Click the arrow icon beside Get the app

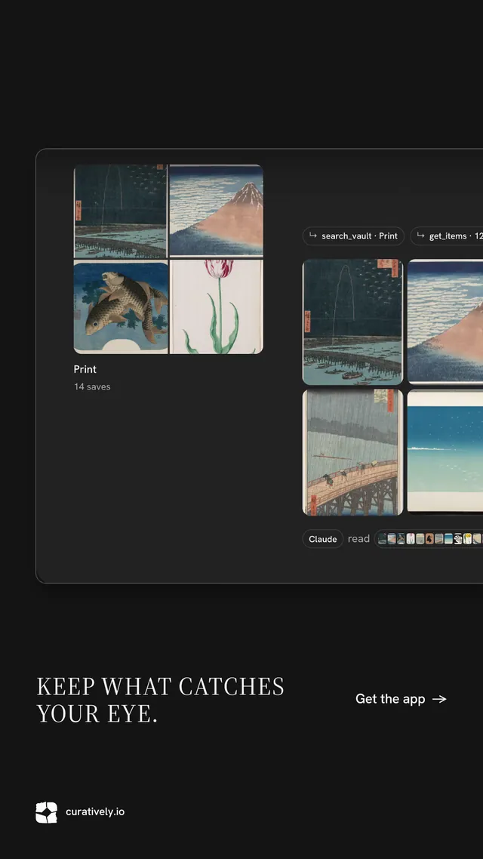439,699
